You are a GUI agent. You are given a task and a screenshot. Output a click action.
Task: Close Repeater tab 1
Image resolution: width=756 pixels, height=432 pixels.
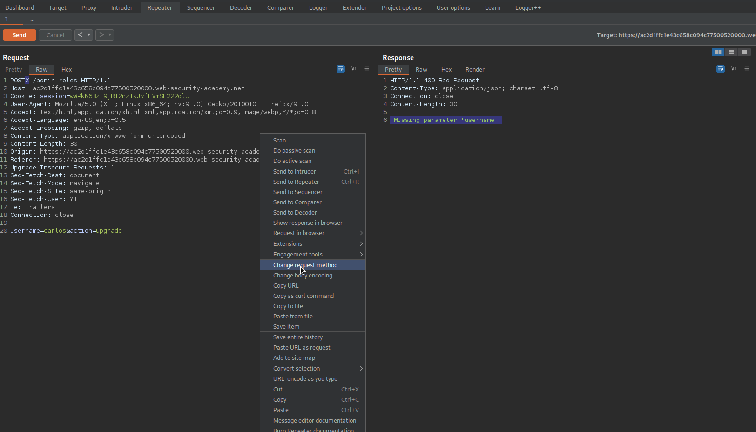pos(14,19)
